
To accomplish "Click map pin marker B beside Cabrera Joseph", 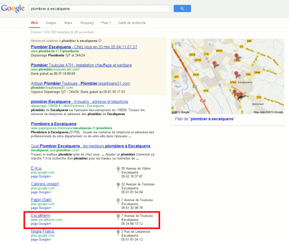I will tap(118, 185).
